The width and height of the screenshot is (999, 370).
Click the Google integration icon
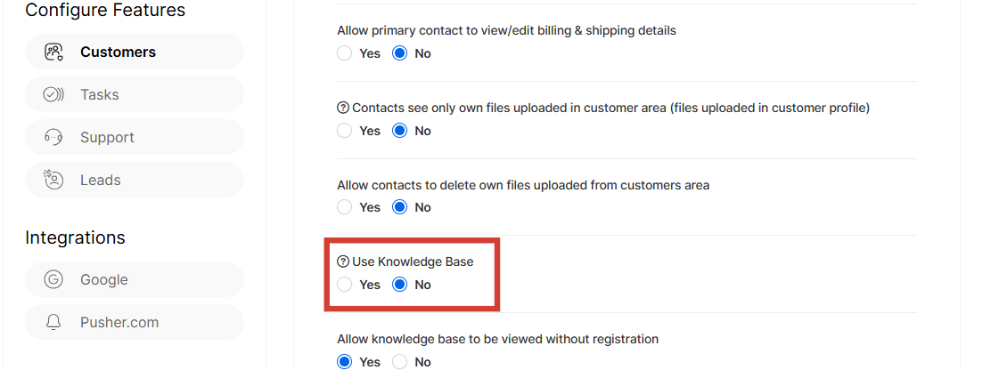click(x=53, y=279)
